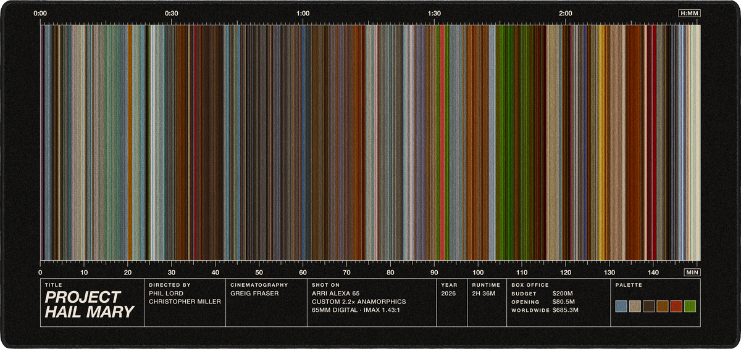Click minute label 0 on bottom axis
741x349 pixels.
[40, 272]
